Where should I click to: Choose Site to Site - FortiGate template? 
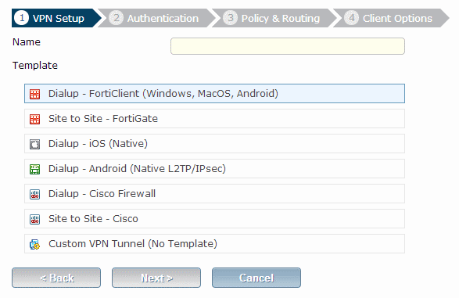click(214, 119)
